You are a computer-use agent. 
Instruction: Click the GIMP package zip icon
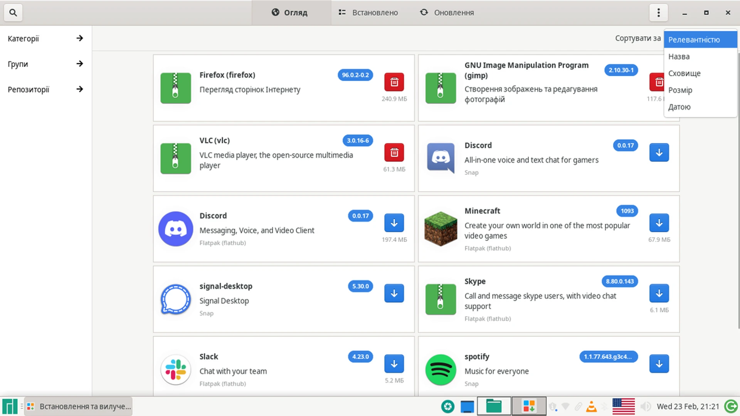pos(441,88)
